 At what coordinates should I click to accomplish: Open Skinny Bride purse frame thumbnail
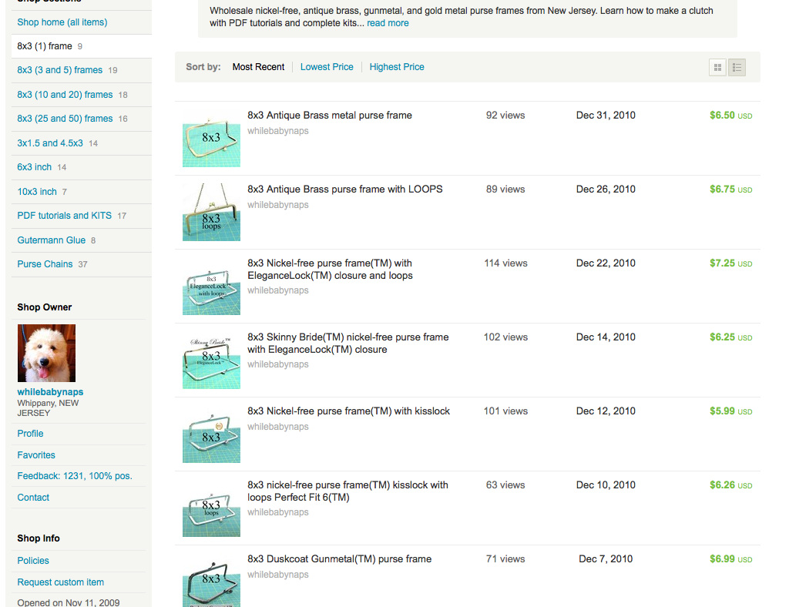211,359
